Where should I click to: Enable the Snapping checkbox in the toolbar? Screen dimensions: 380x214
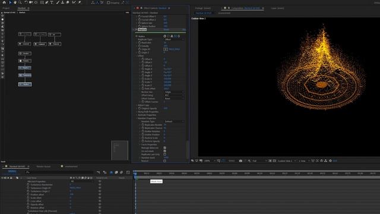coord(108,2)
